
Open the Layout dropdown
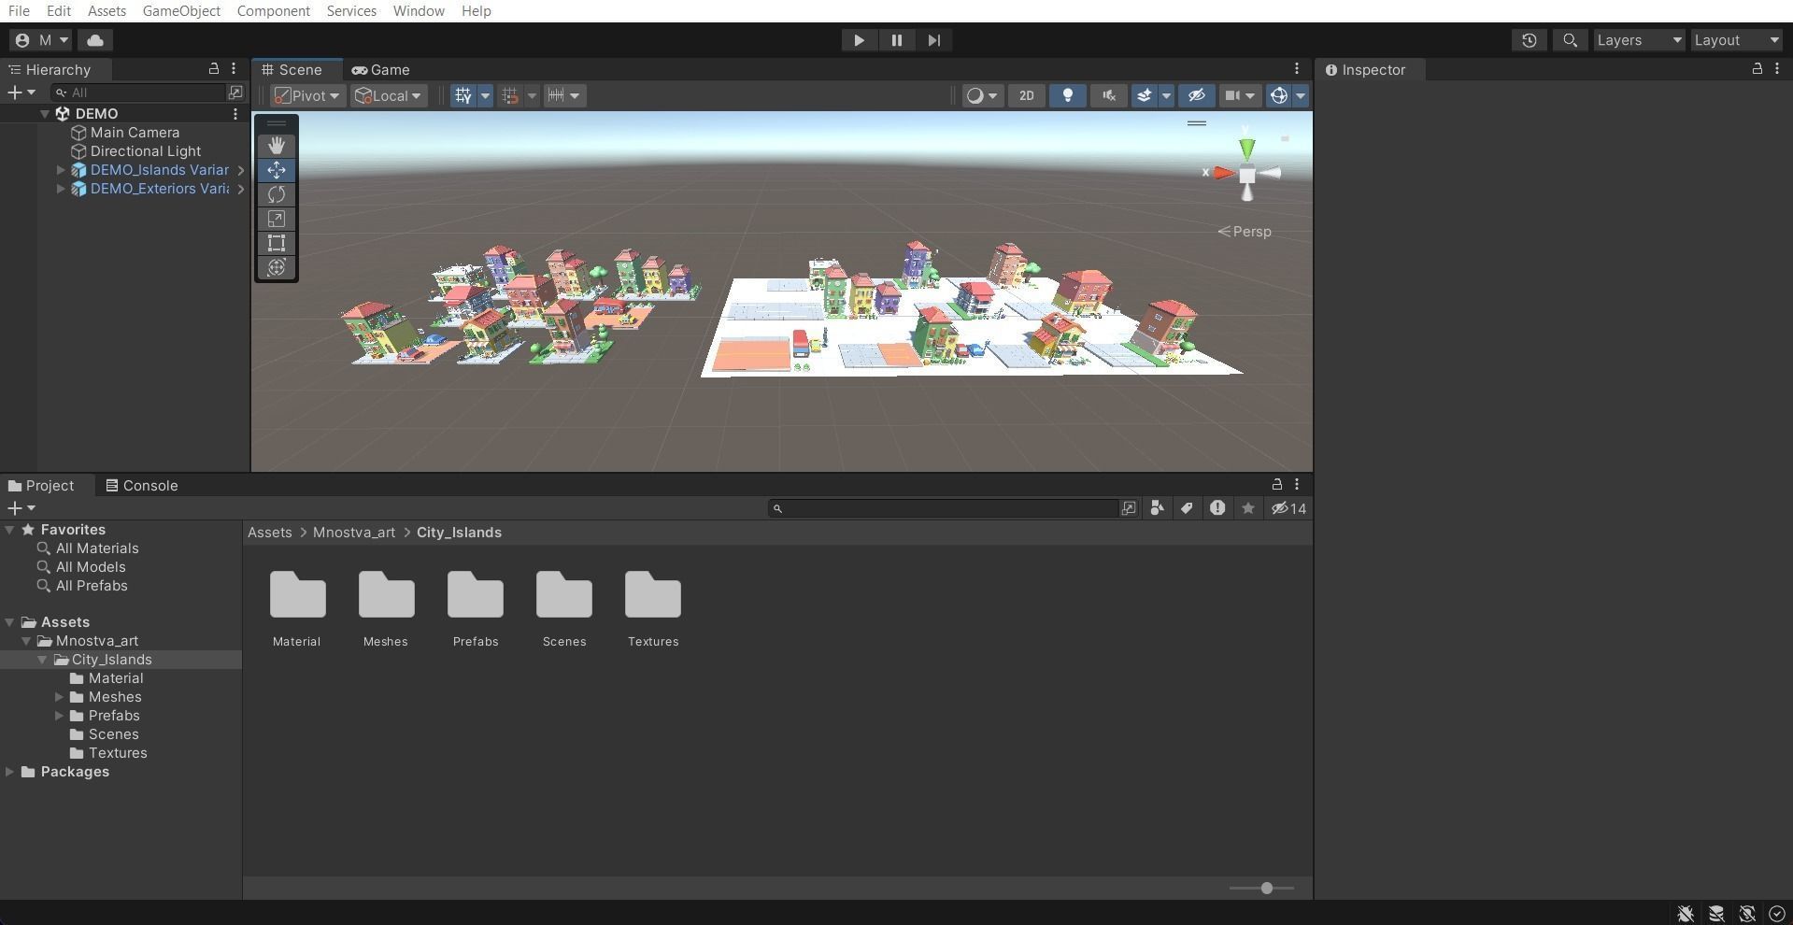[1736, 40]
